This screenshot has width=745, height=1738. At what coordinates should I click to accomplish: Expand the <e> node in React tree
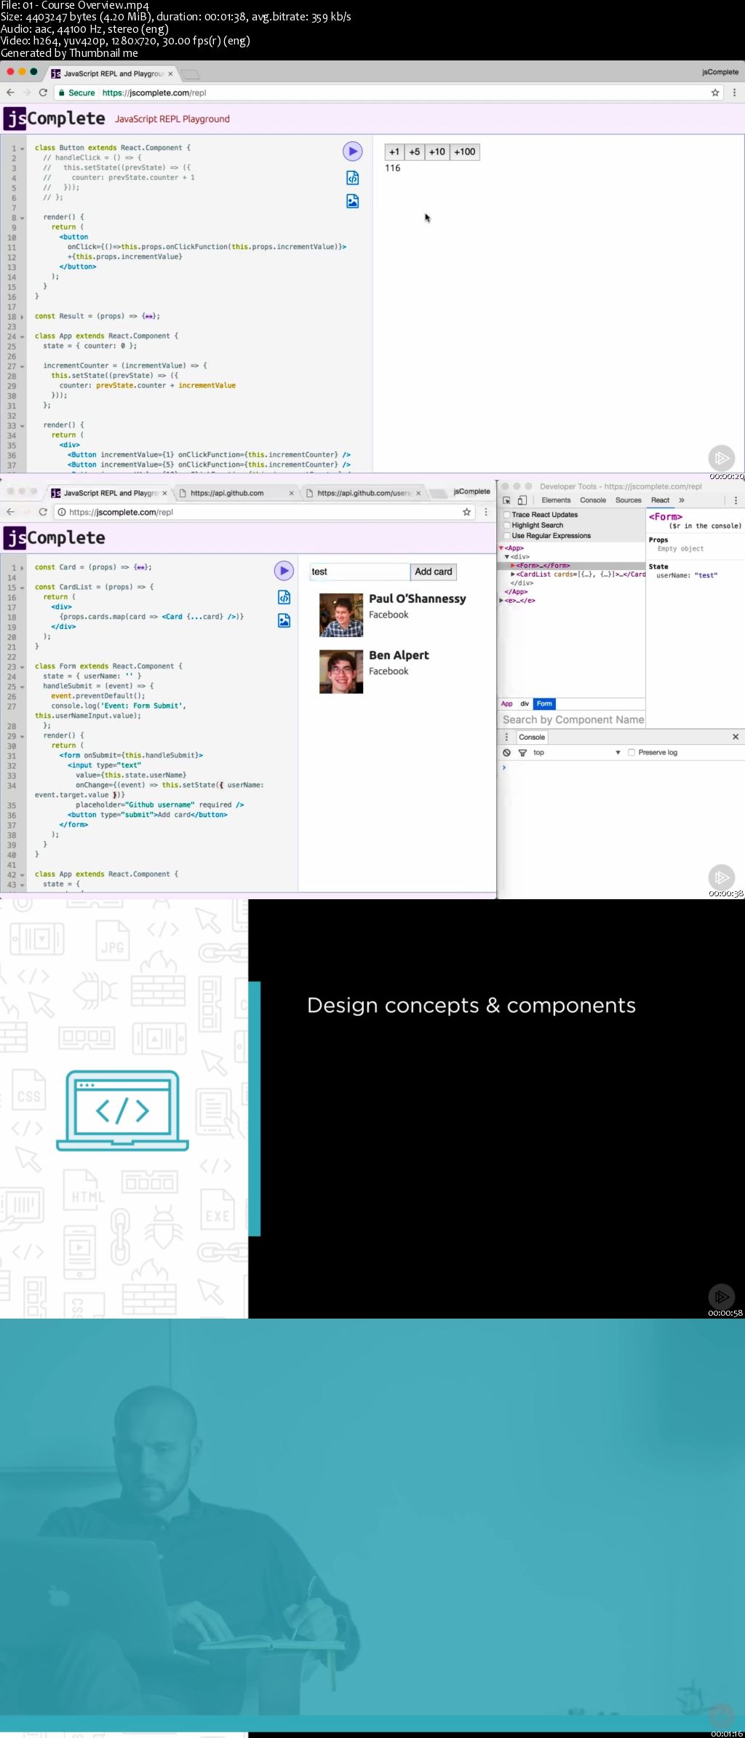501,600
